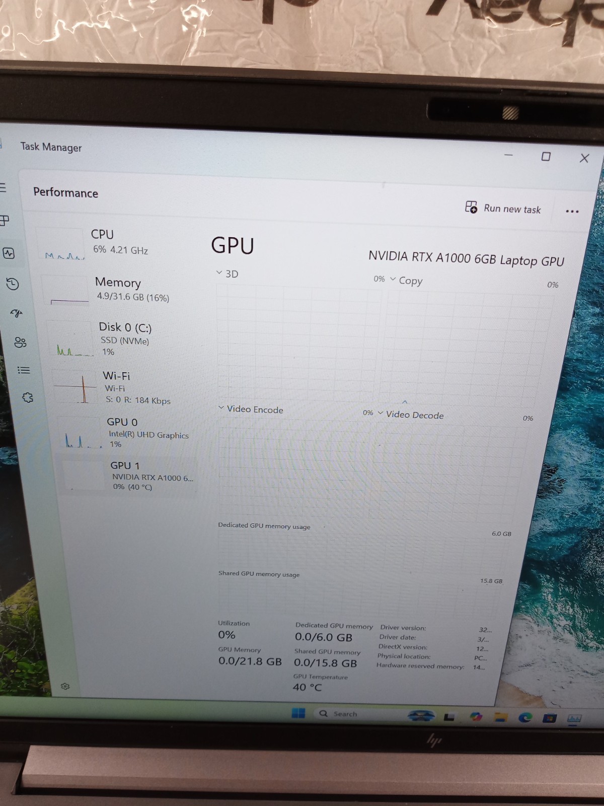Viewport: 604px width, 806px height.
Task: Click the 'Hardware reserved memory:' label
Action: (x=420, y=665)
